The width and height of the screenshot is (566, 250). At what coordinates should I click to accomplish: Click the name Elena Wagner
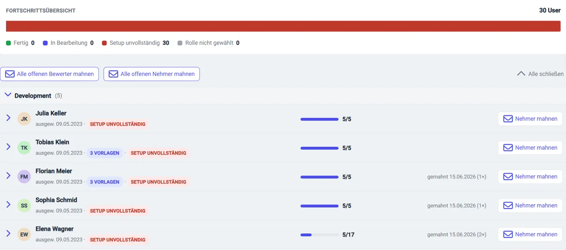[x=55, y=229]
